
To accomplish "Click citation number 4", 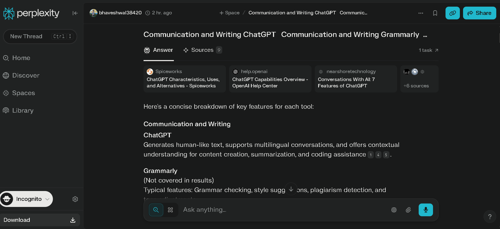I will point(378,155).
